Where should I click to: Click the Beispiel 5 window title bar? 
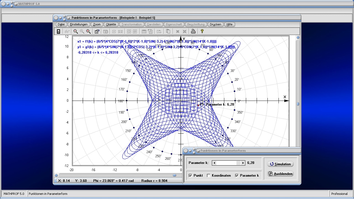tap(177, 18)
